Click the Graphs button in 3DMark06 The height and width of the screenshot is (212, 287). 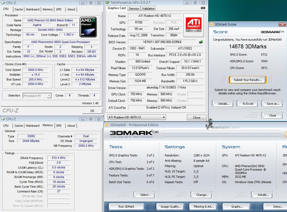(x=237, y=207)
